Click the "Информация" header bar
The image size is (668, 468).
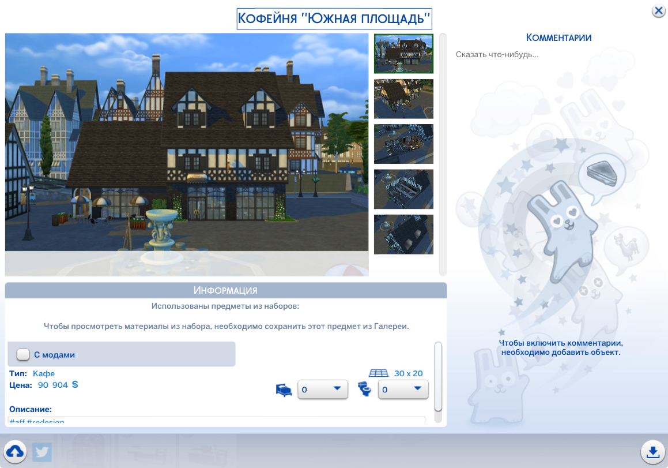(x=226, y=290)
